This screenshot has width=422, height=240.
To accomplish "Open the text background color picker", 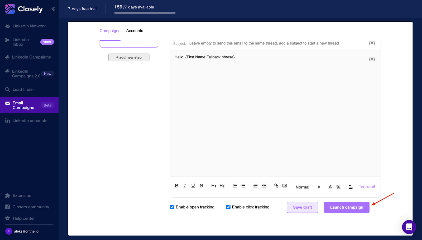I will [339, 187].
